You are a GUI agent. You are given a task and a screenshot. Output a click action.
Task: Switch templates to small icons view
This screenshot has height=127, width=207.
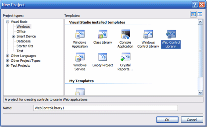200,14
